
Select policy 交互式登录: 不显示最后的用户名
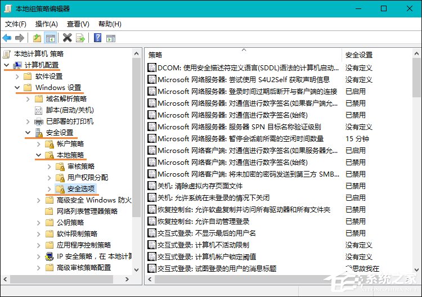[x=206, y=233]
